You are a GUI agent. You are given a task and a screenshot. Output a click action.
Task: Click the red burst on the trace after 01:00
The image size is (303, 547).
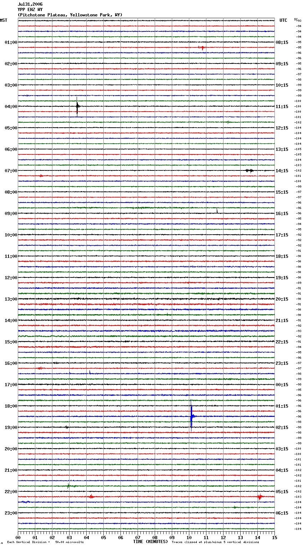[202, 47]
